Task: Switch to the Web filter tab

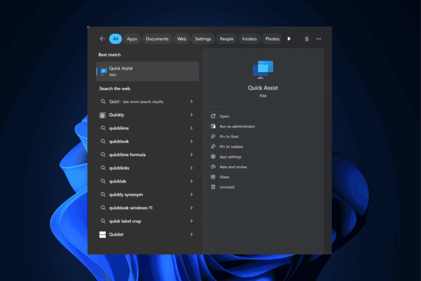Action: (182, 39)
